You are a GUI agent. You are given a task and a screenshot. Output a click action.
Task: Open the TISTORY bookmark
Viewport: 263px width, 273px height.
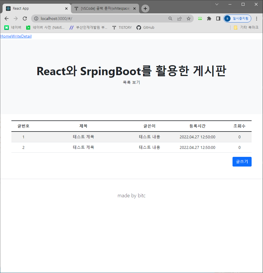click(122, 28)
